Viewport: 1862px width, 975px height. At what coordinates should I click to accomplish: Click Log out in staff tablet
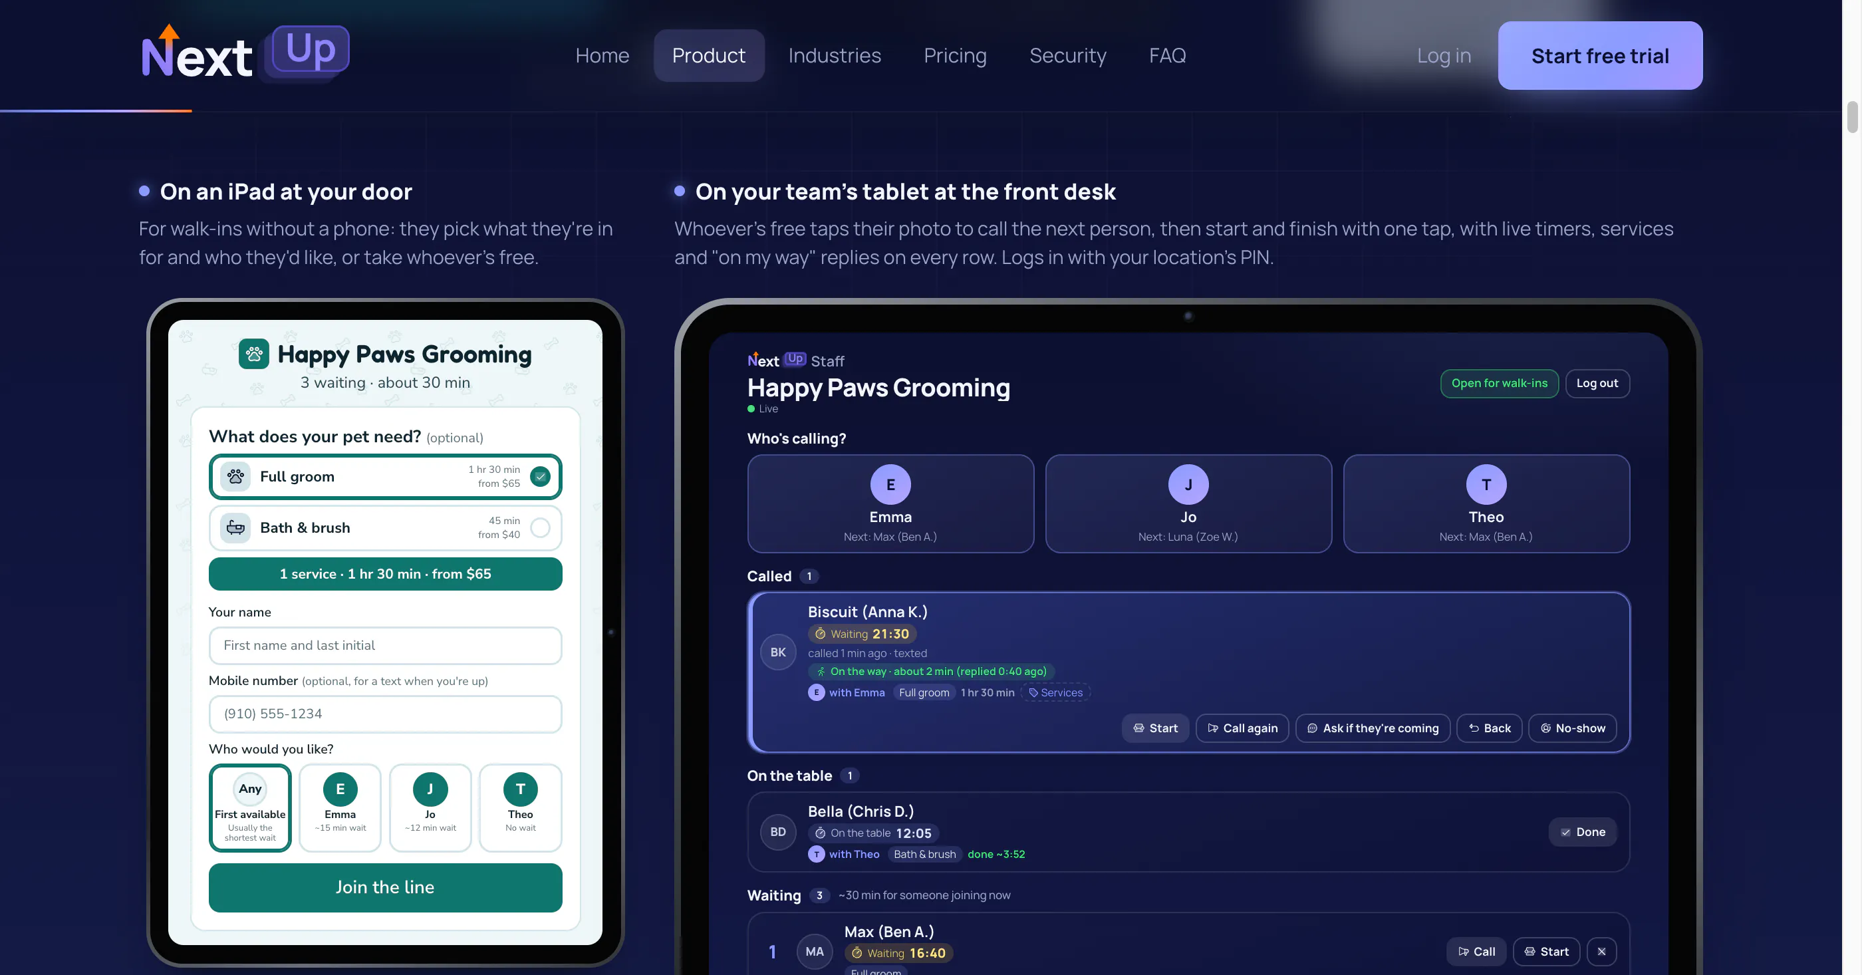click(x=1597, y=383)
